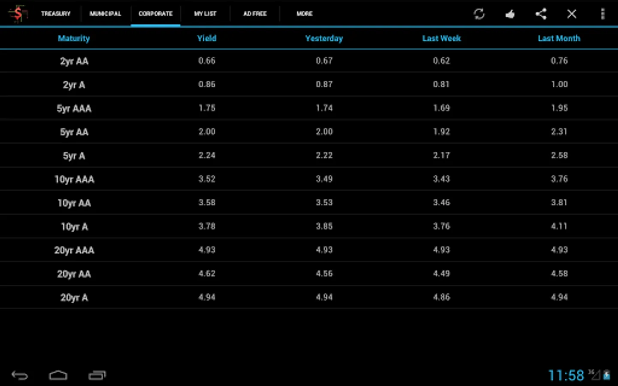The height and width of the screenshot is (386, 618).
Task: Tap the 3.52 yield value for 10yr AAA
Action: [x=207, y=179]
